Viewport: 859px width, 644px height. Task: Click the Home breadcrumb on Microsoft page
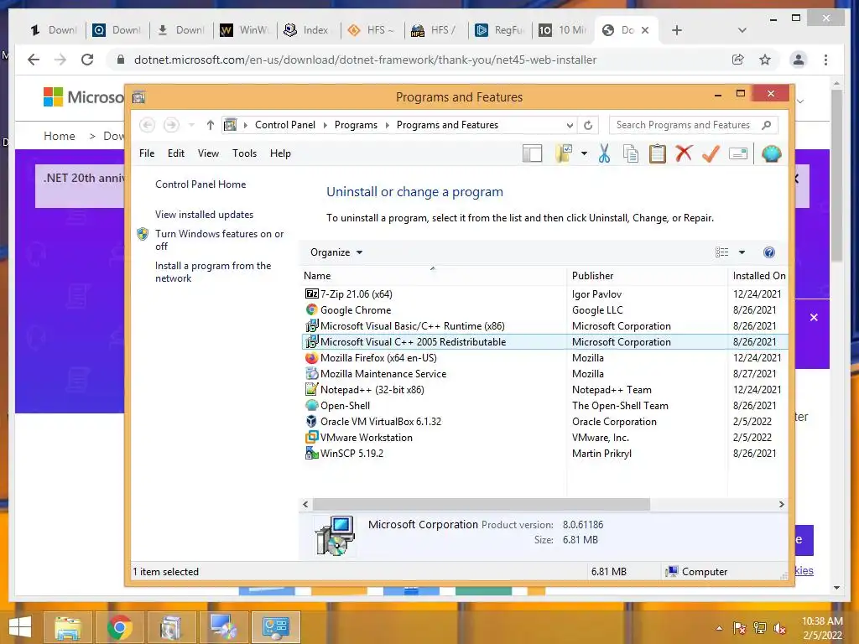click(x=60, y=136)
